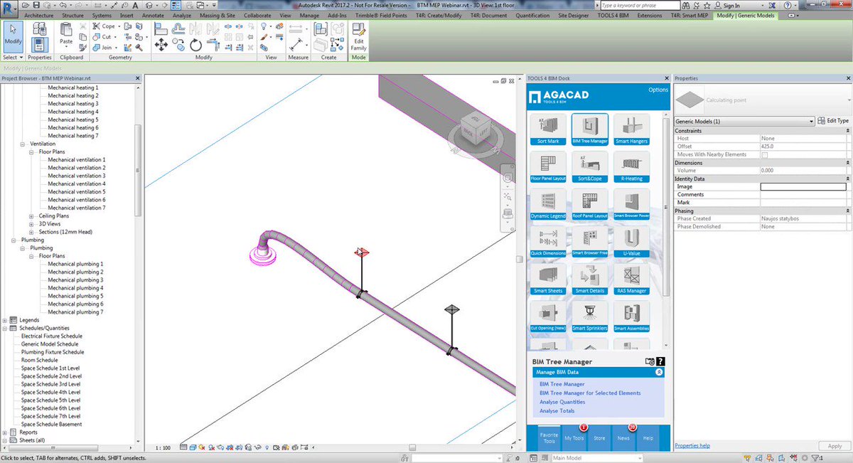Choose the Move tool in Modify panel
Image resolution: width=853 pixels, height=463 pixels.
click(161, 44)
